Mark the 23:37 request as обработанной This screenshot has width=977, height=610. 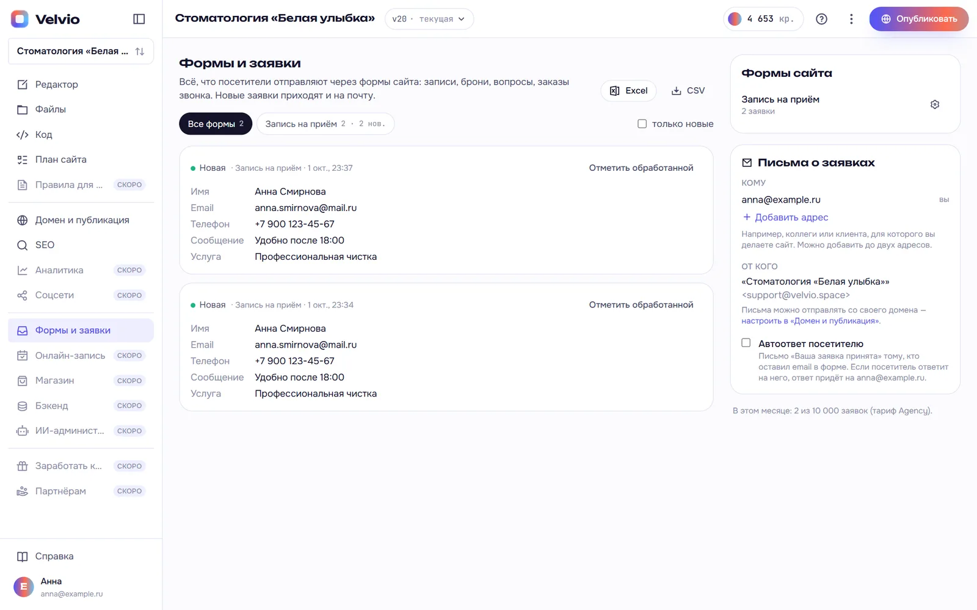pos(641,168)
